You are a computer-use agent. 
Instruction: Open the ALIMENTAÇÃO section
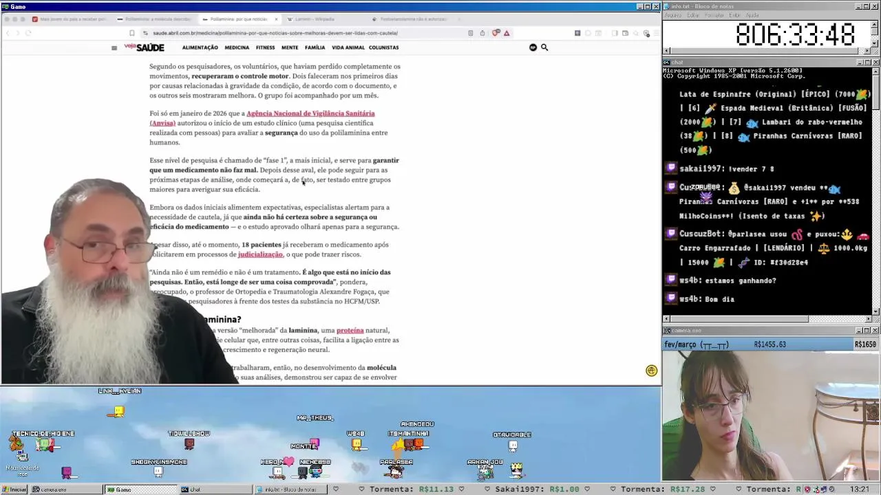pyautogui.click(x=200, y=47)
